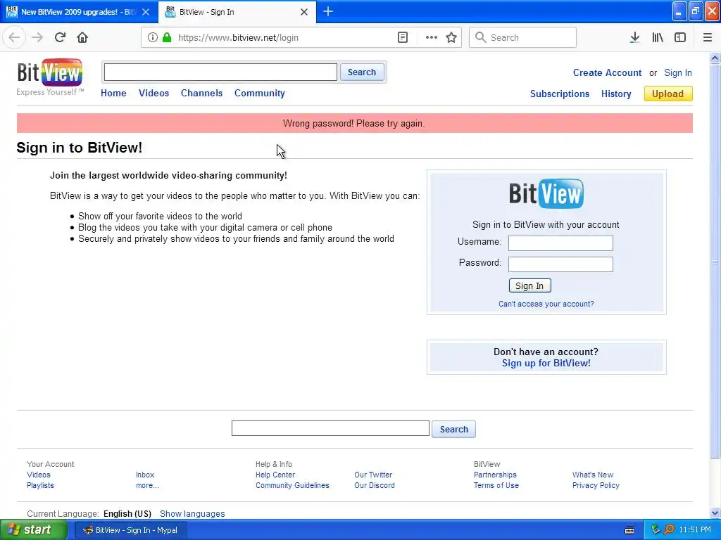Click the orange magnifier tray icon
This screenshot has width=721, height=540.
tap(669, 530)
